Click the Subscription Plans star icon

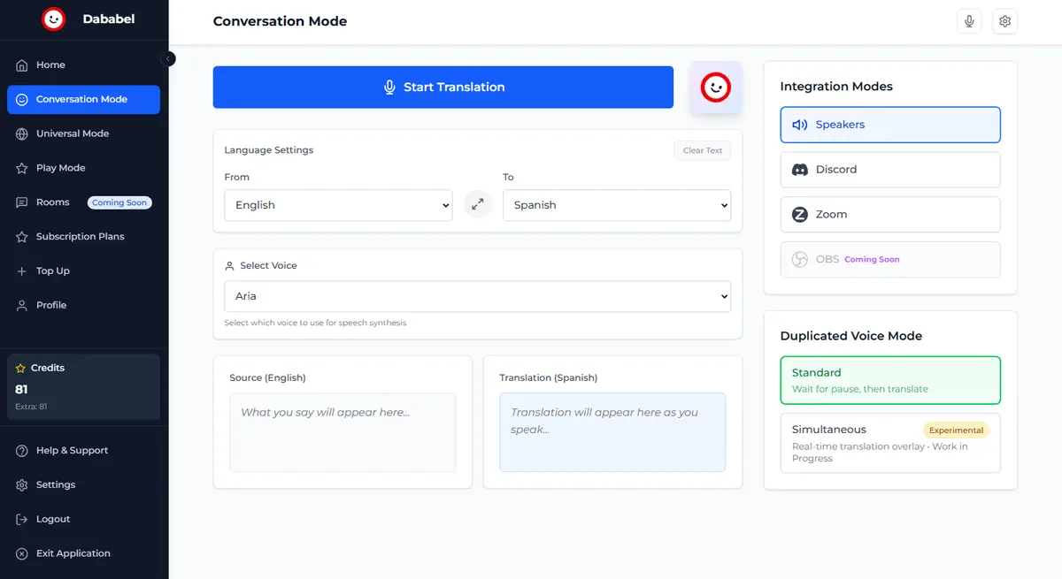coord(22,237)
